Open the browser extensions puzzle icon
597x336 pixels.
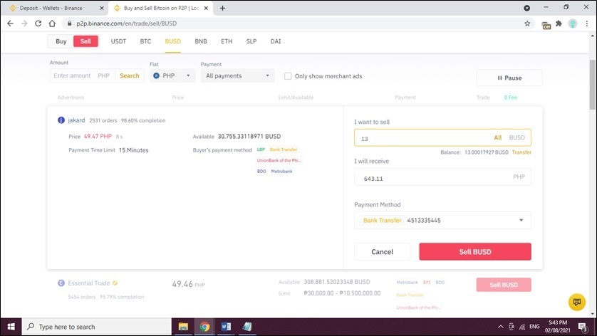point(559,23)
